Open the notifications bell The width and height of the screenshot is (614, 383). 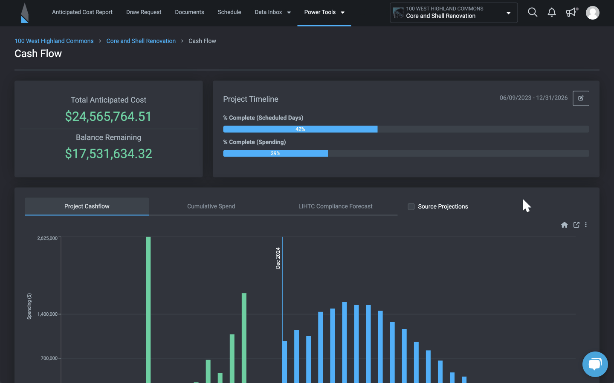(x=552, y=12)
